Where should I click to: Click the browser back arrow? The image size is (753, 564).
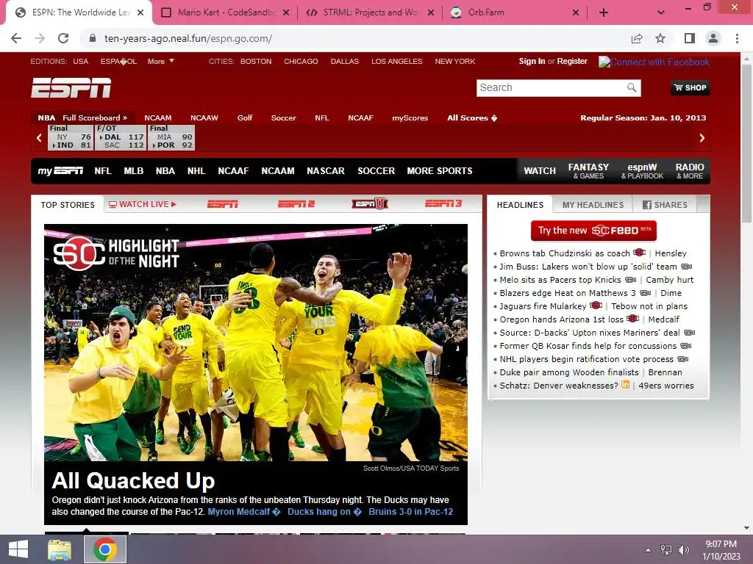16,38
